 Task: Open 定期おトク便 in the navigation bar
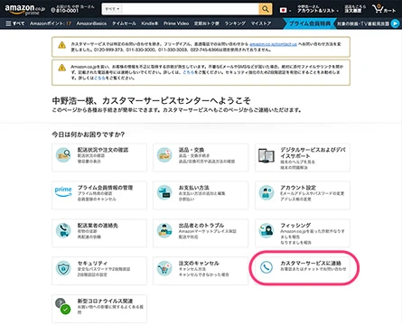[207, 23]
